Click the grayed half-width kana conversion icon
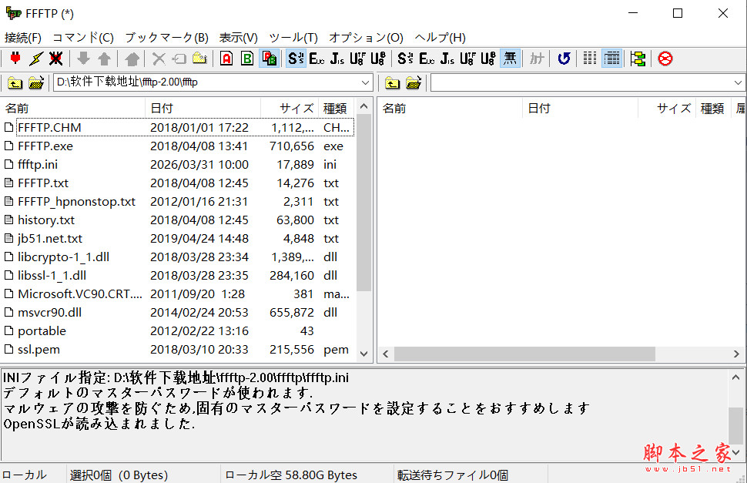Screen dimensions: 747x483 click(x=537, y=59)
